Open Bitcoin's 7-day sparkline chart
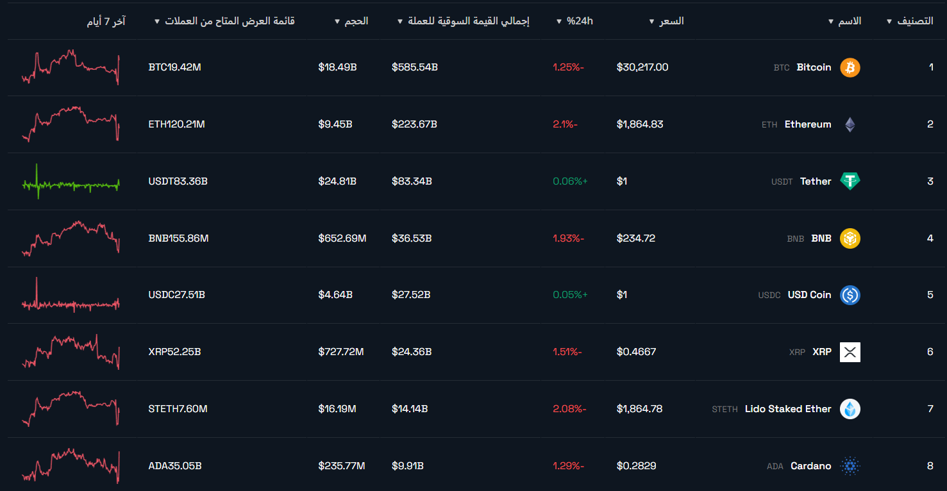 pyautogui.click(x=71, y=67)
